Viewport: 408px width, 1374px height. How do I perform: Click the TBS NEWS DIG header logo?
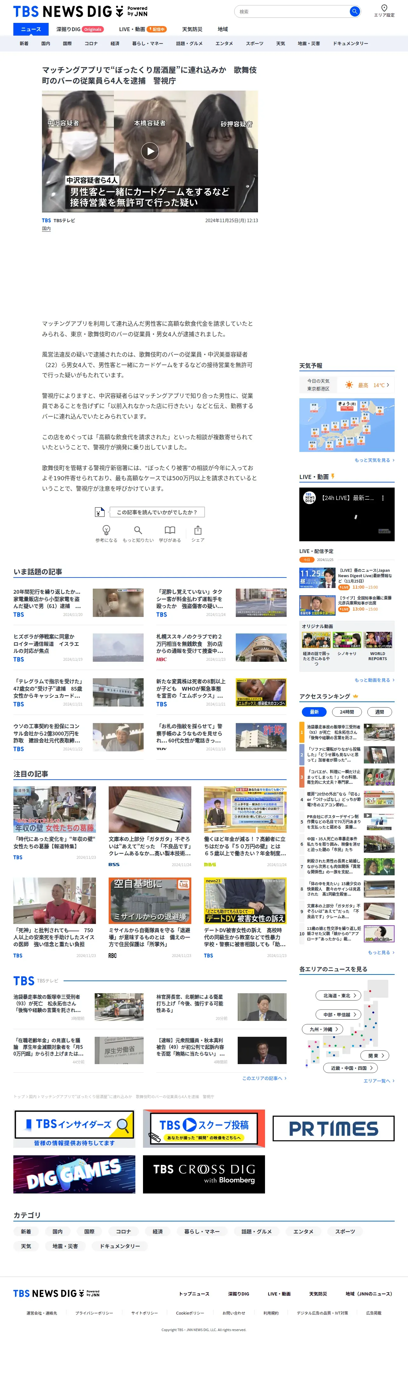80,11
